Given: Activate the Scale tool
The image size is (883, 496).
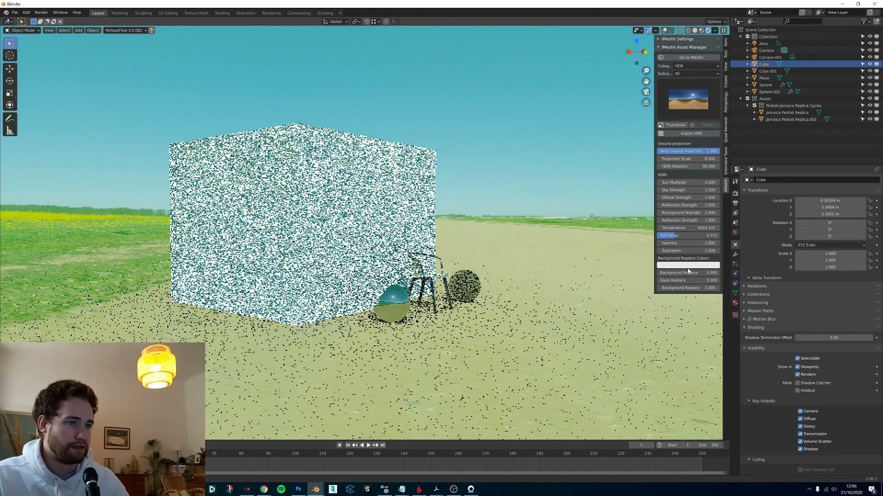Looking at the screenshot, I should click(x=10, y=93).
